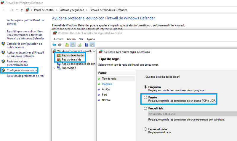This screenshot has height=141, width=237.
Task: Click Reglas de seguridad de conexión icon
Action: 59,64
